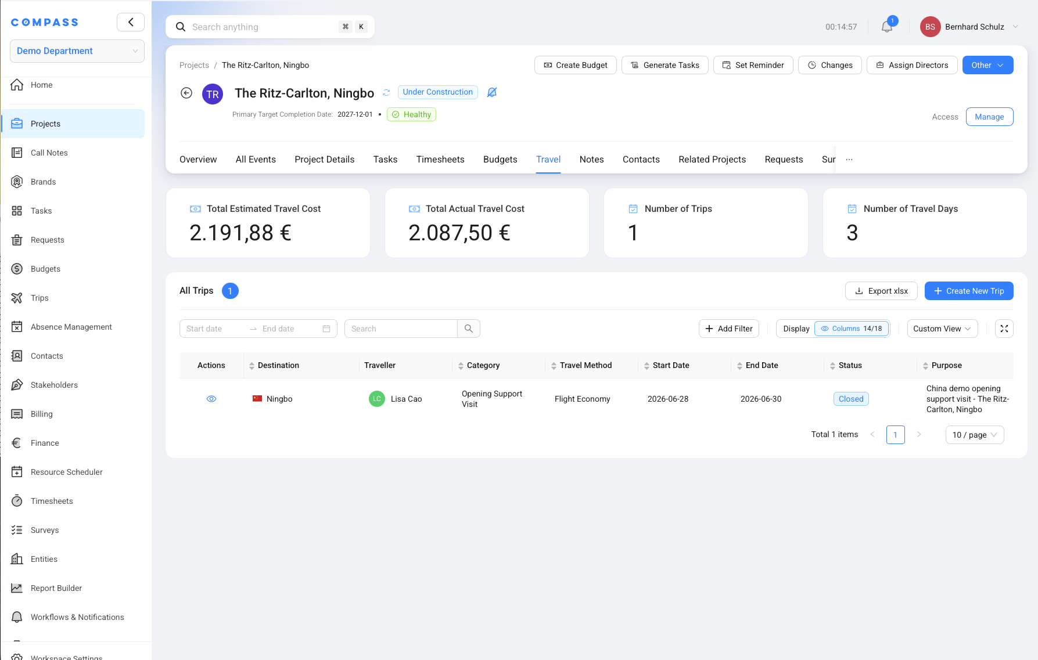This screenshot has width=1038, height=660.
Task: Switch to the All Events tab
Action: (256, 159)
